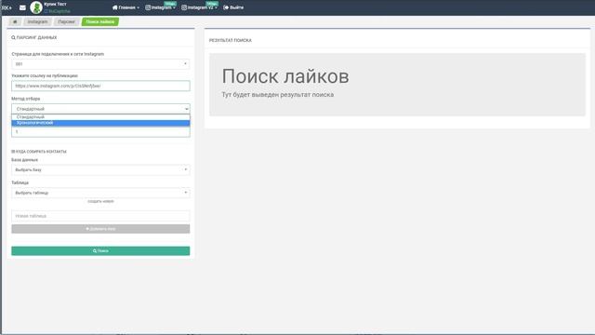Click the Поиск лайков heading

click(285, 76)
